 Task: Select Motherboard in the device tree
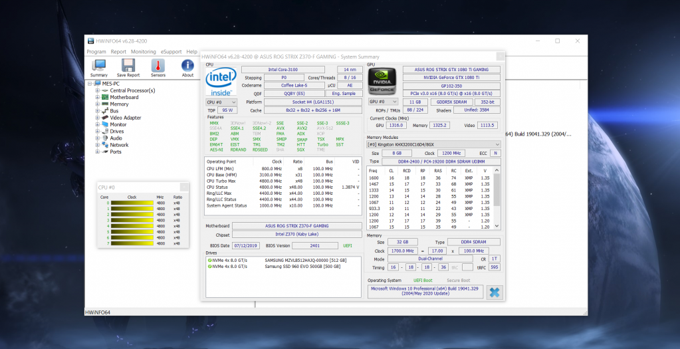click(124, 97)
